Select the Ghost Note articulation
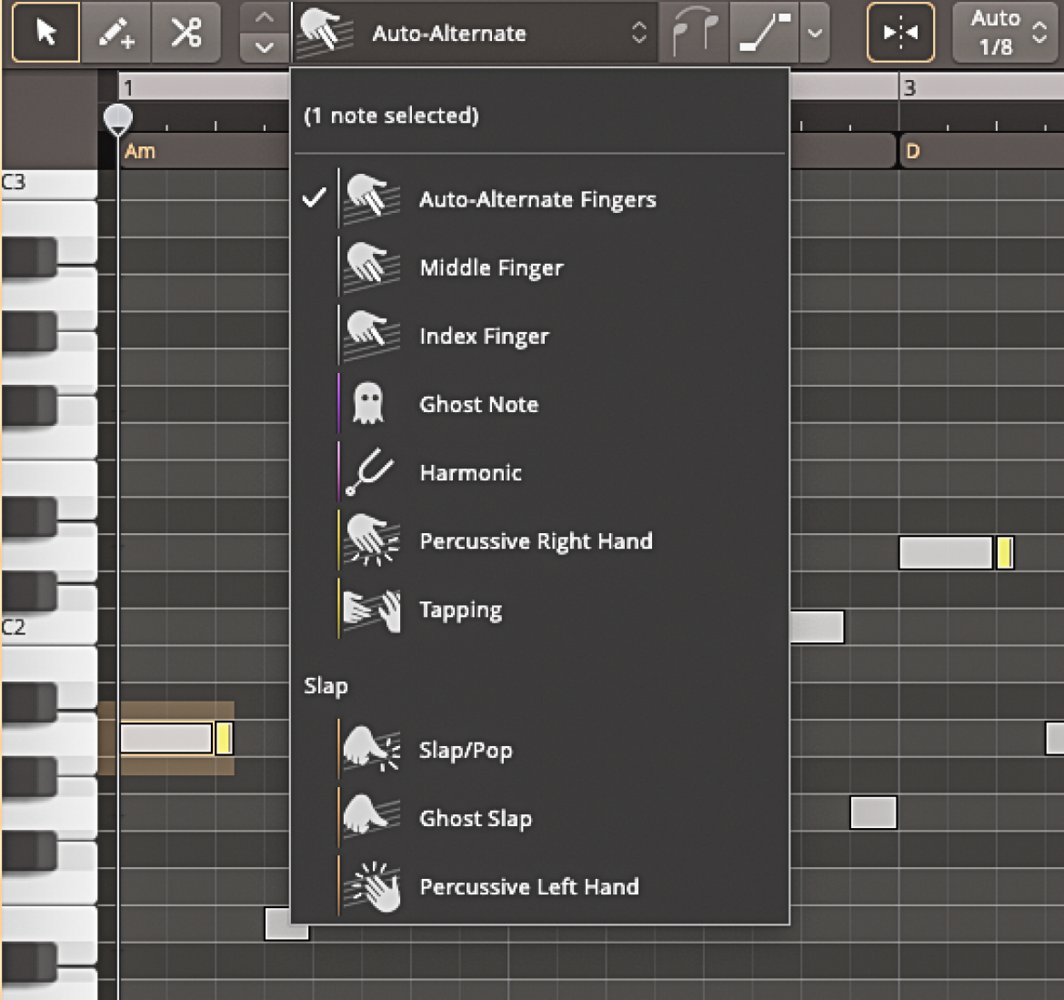Viewport: 1064px width, 1000px height. click(540, 404)
